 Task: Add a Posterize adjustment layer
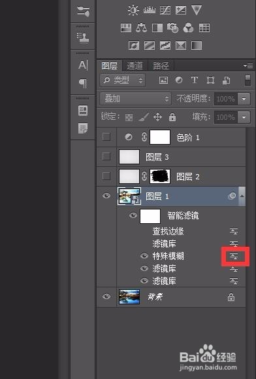150,45
